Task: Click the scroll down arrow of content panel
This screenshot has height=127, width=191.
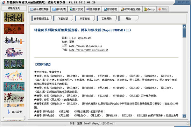Action: (x=184, y=116)
